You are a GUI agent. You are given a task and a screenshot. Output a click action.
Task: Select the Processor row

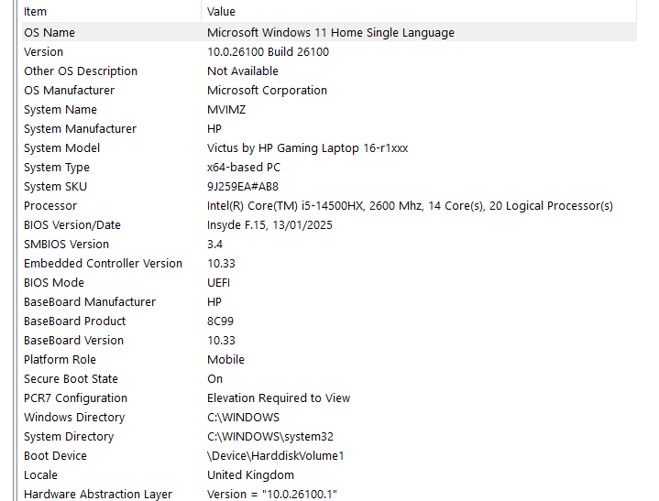pos(50,206)
